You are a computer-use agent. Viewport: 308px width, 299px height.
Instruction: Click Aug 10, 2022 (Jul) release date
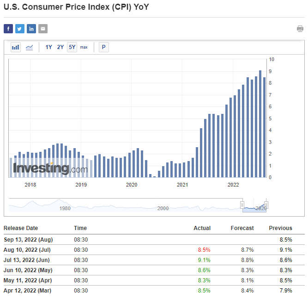[27, 250]
